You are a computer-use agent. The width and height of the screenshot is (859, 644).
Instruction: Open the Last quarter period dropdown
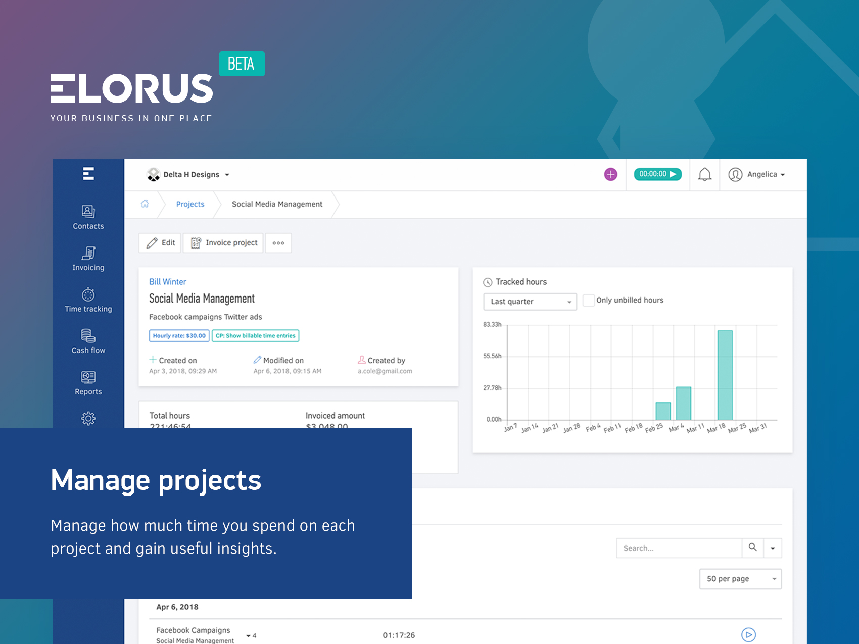530,302
